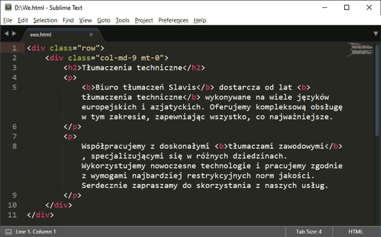Click line number 1 in gutter
The height and width of the screenshot is (237, 381).
point(15,48)
